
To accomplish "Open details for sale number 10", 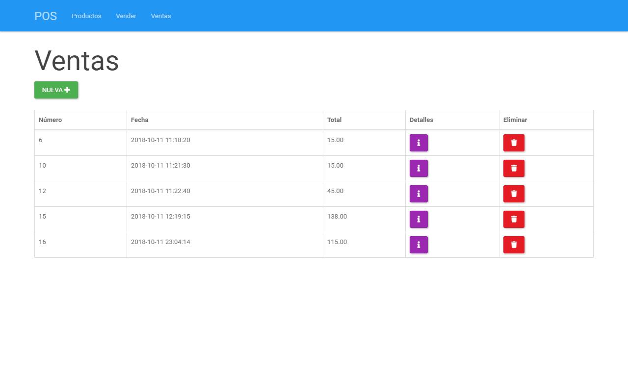I will [419, 168].
